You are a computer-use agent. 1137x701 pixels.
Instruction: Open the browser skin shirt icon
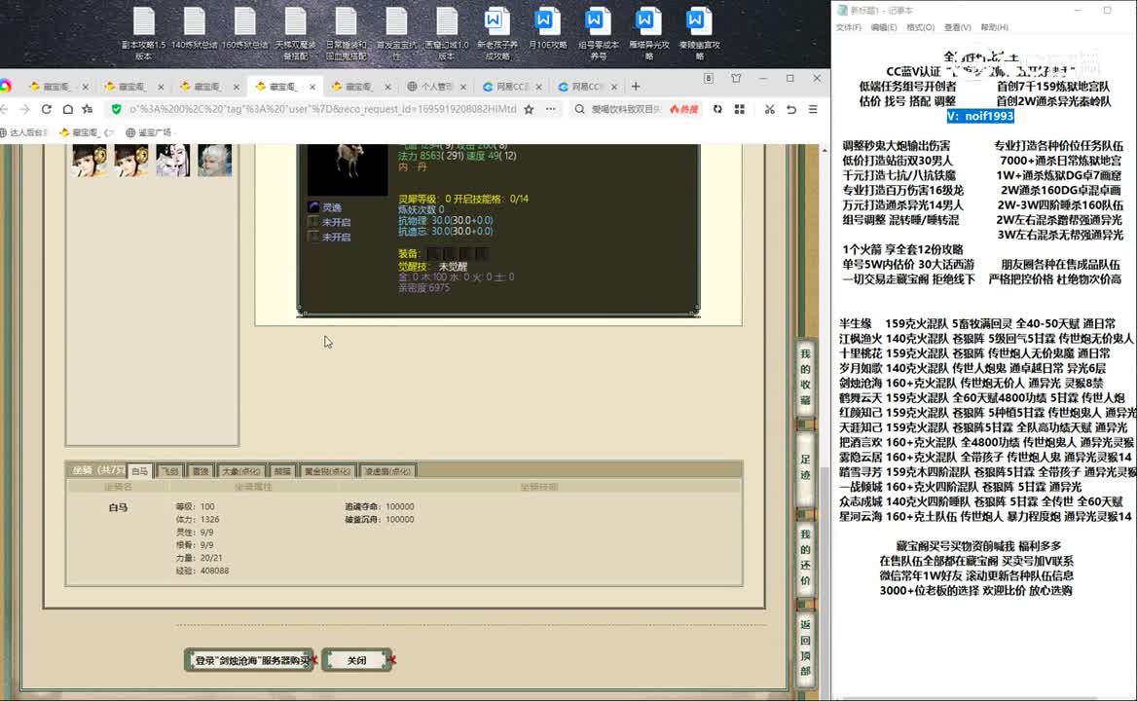point(736,78)
